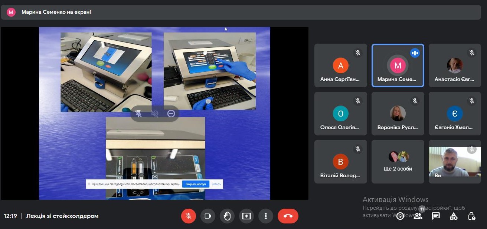Click muted mic icon on Анастасія's tile
The width and height of the screenshot is (487, 229).
472,53
